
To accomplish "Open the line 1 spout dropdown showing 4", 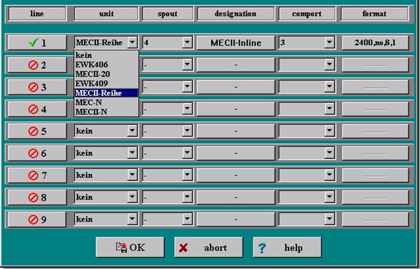I will [187, 42].
